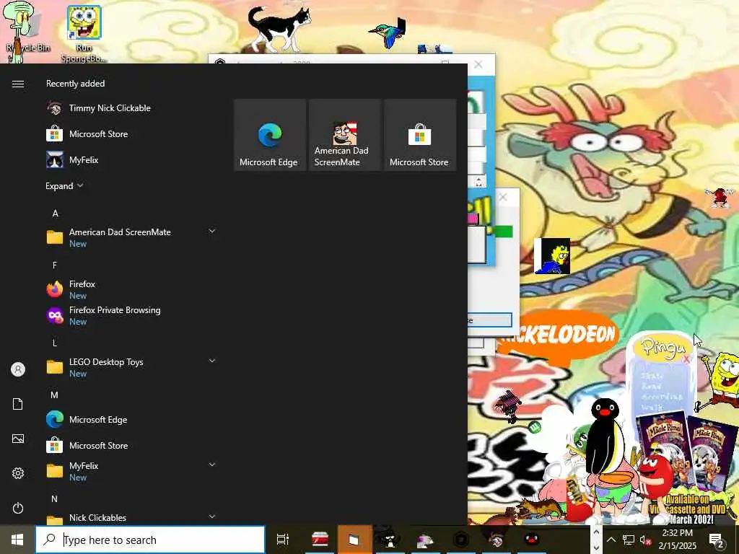The height and width of the screenshot is (554, 739).
Task: Click the up stepper arrow in background window
Action: [x=479, y=179]
